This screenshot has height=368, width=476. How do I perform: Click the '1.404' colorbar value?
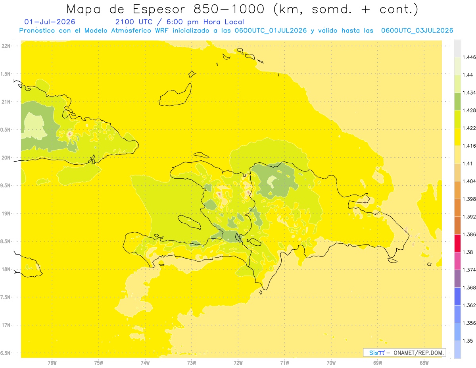(x=469, y=181)
